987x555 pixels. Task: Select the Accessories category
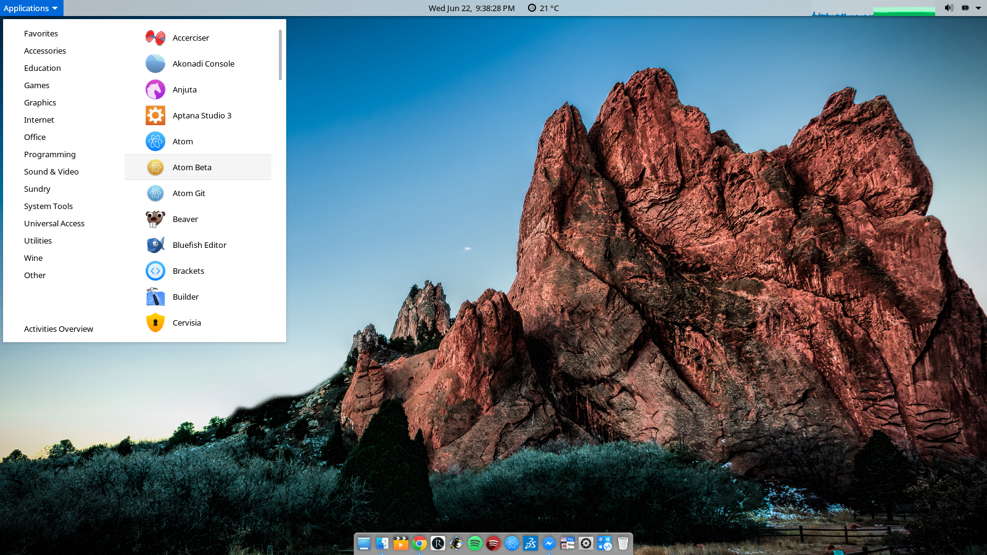[x=45, y=51]
